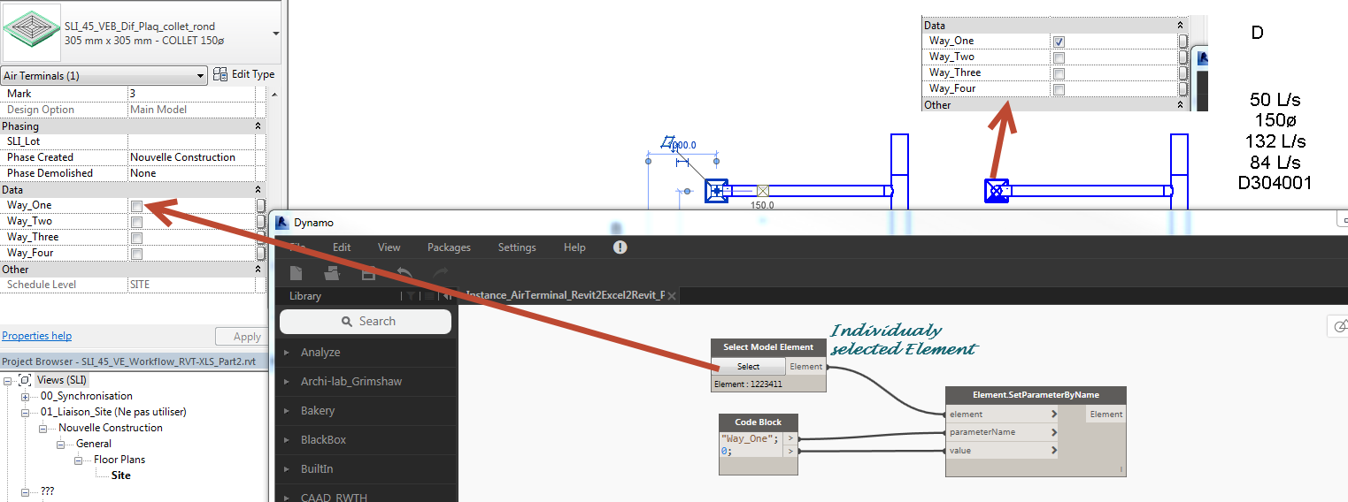Collapse the Data section in Properties

tap(258, 190)
